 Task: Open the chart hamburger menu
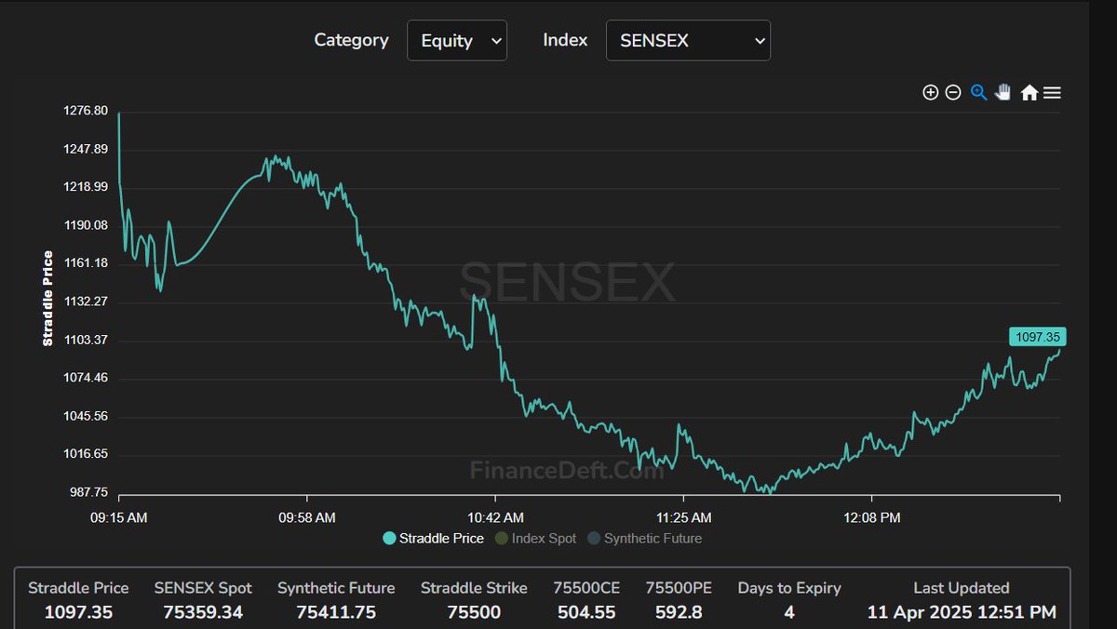(1052, 92)
